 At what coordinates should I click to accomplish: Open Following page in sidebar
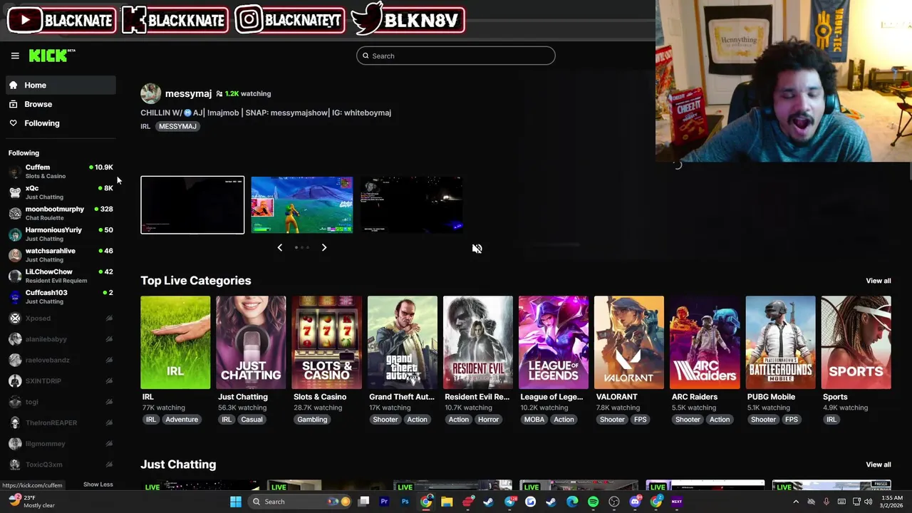(x=61, y=123)
